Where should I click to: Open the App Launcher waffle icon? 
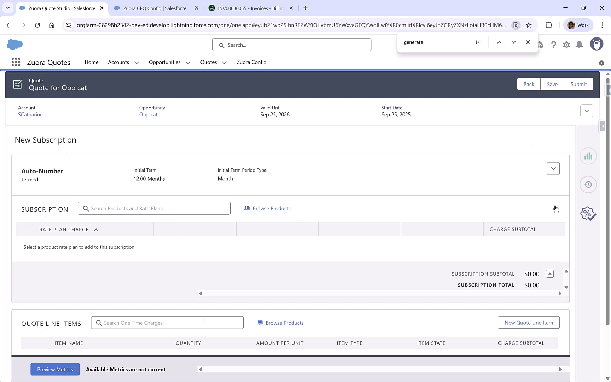click(16, 62)
